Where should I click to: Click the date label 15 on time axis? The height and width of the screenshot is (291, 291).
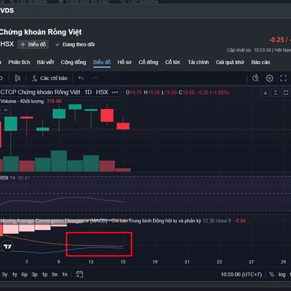(x=123, y=262)
